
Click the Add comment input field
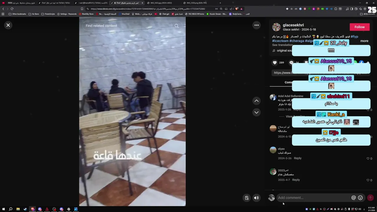314,198
